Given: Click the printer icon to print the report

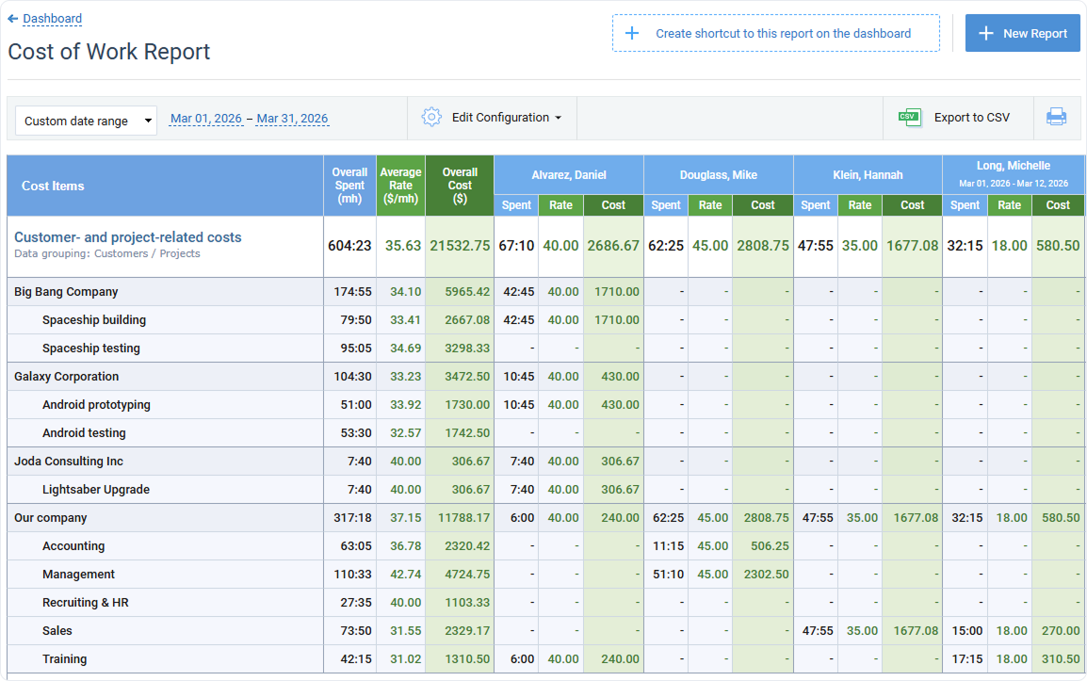Looking at the screenshot, I should click(1056, 118).
